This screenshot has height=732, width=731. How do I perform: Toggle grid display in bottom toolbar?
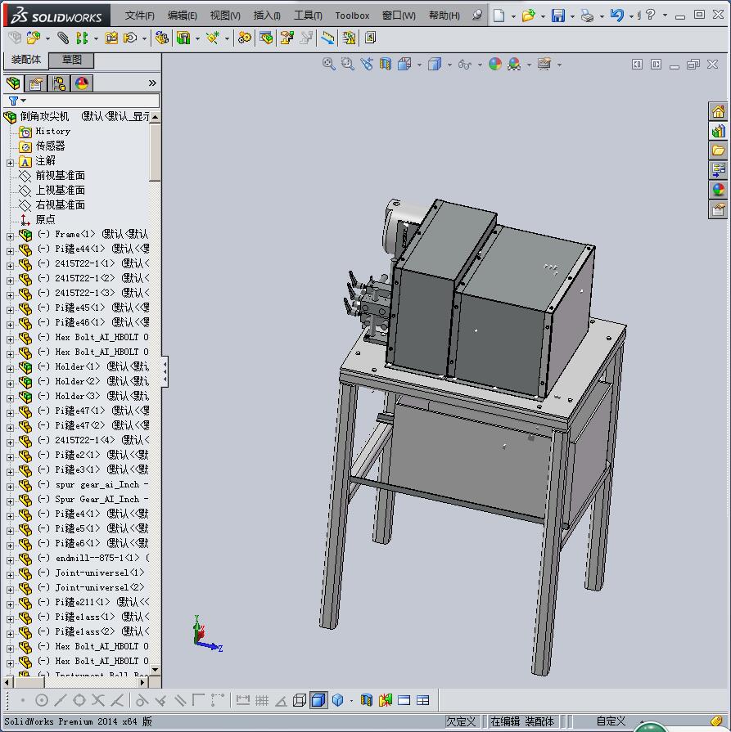click(262, 700)
